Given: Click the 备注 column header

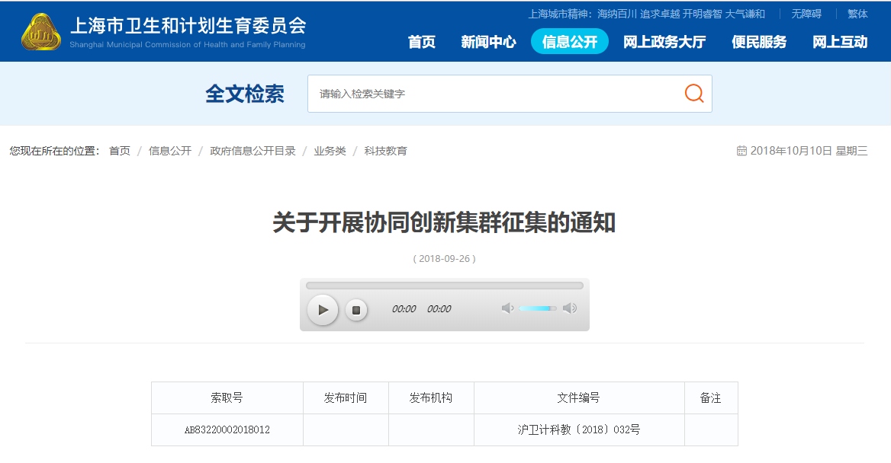Looking at the screenshot, I should tap(710, 398).
